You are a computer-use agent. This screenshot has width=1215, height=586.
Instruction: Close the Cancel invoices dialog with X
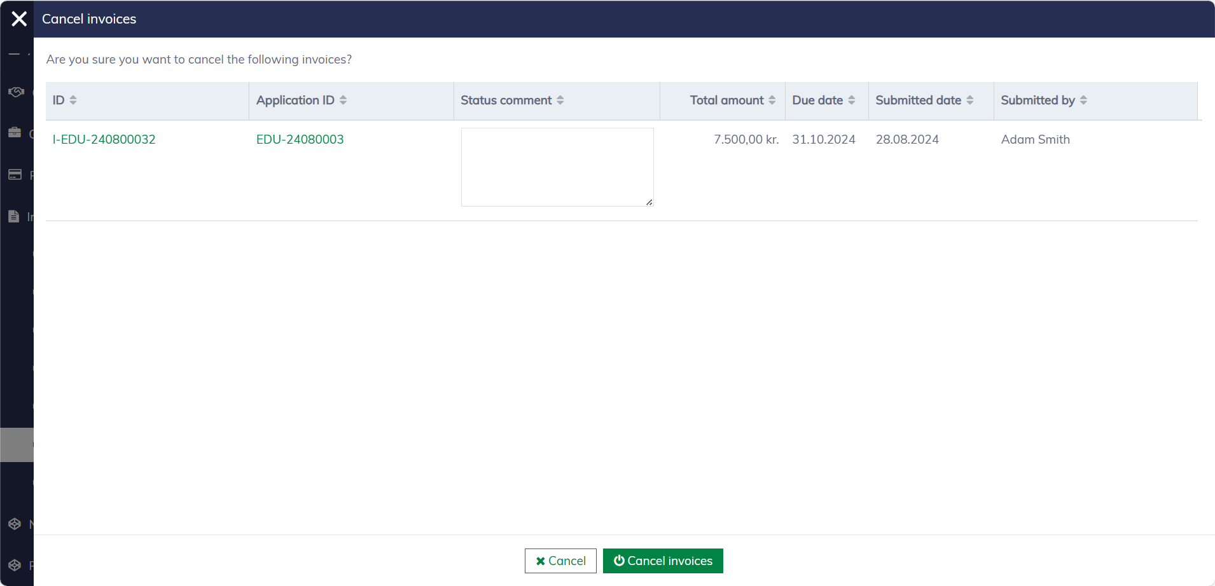point(19,19)
